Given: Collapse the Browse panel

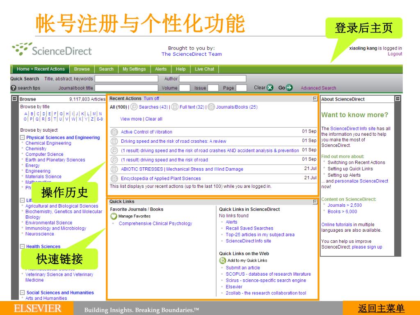Looking at the screenshot, I should click(15, 99).
